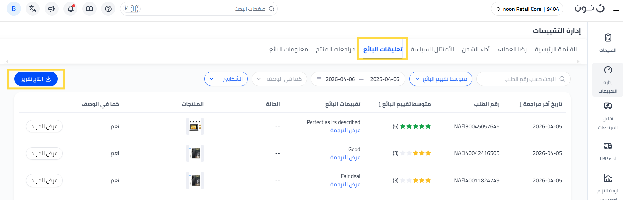The image size is (623, 200).
Task: Click the notifications bell icon
Action: click(71, 9)
